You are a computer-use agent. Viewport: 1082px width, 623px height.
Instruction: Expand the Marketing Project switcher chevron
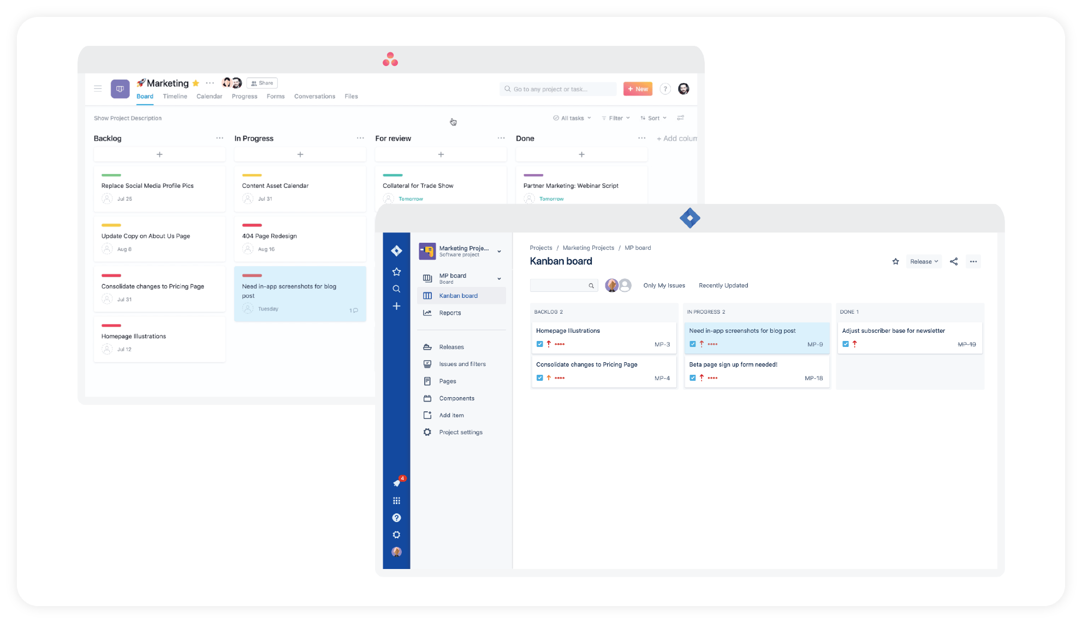pyautogui.click(x=499, y=251)
